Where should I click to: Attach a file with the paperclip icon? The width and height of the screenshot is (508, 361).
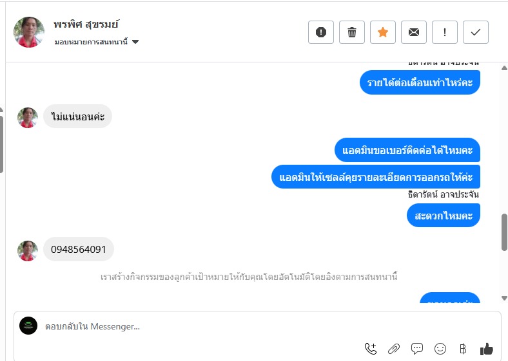(x=394, y=349)
